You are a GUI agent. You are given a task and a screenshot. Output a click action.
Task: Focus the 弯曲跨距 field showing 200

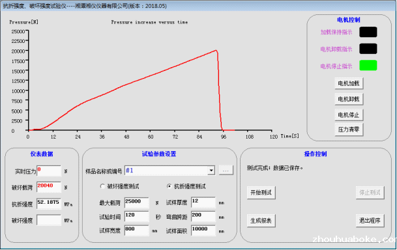coord(203,217)
